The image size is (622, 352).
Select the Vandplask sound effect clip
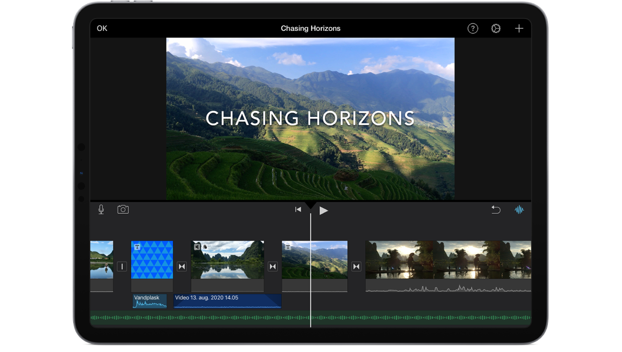pos(150,301)
